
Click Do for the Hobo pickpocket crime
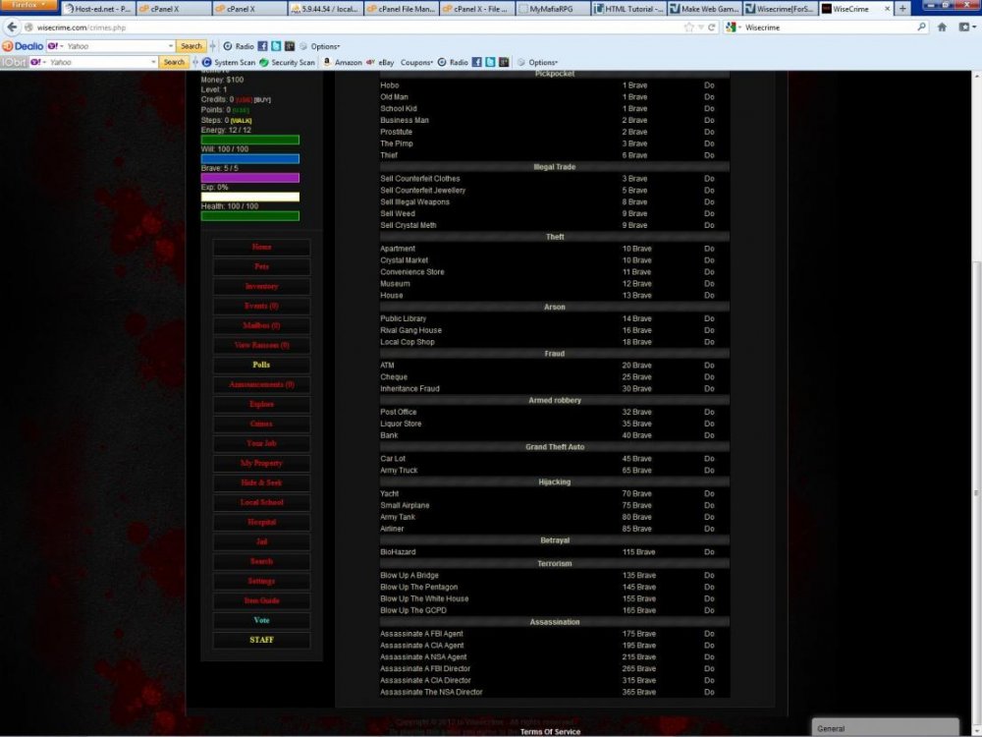point(709,85)
